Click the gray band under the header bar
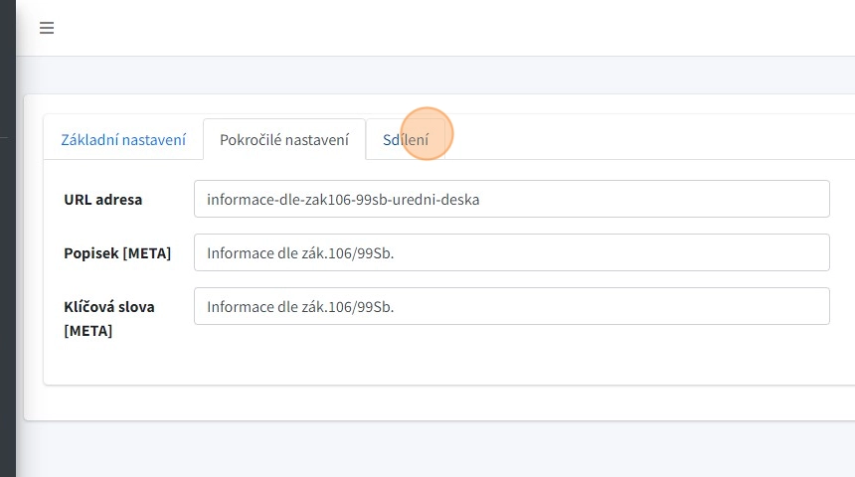This screenshot has height=477, width=855. [x=447, y=75]
